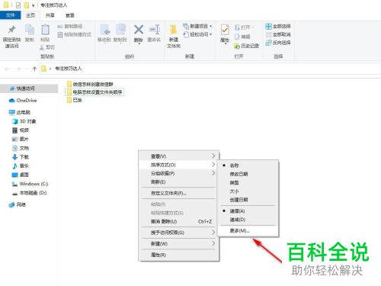This screenshot has height=286, width=381.
Task: Open the File (文件) tab
Action: [x=11, y=15]
